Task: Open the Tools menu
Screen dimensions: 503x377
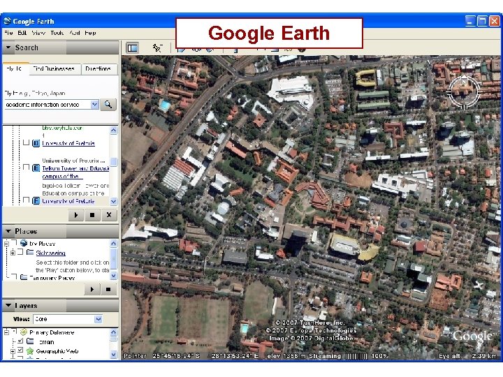Action: [x=57, y=33]
